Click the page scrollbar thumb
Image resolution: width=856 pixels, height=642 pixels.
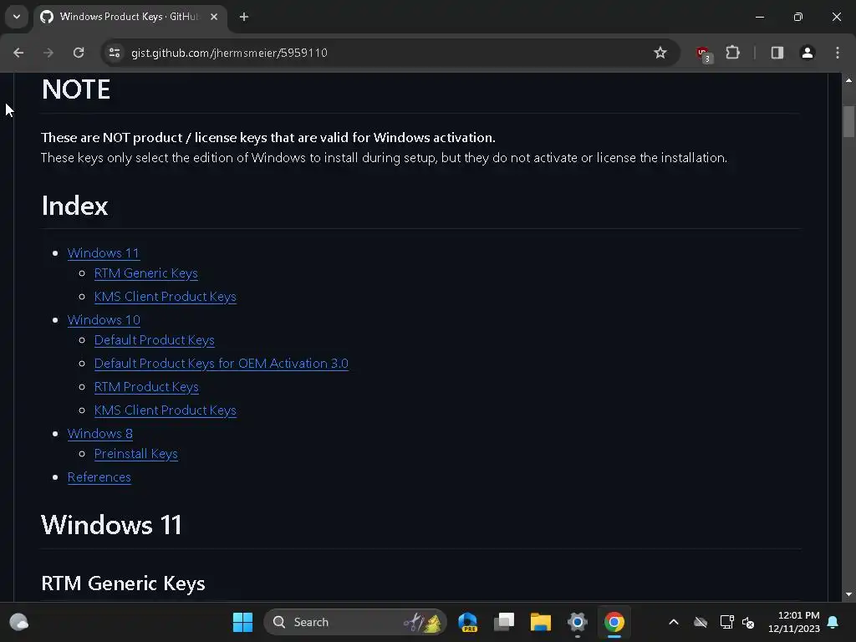848,121
